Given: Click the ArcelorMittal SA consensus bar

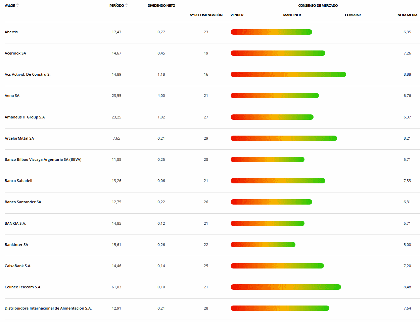Looking at the screenshot, I should pos(284,138).
